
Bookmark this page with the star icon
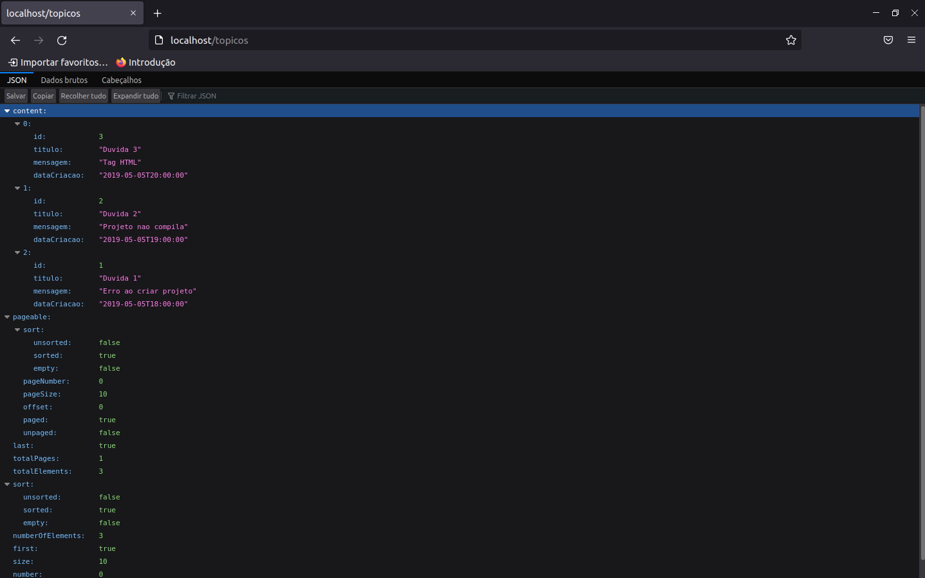[x=791, y=40]
